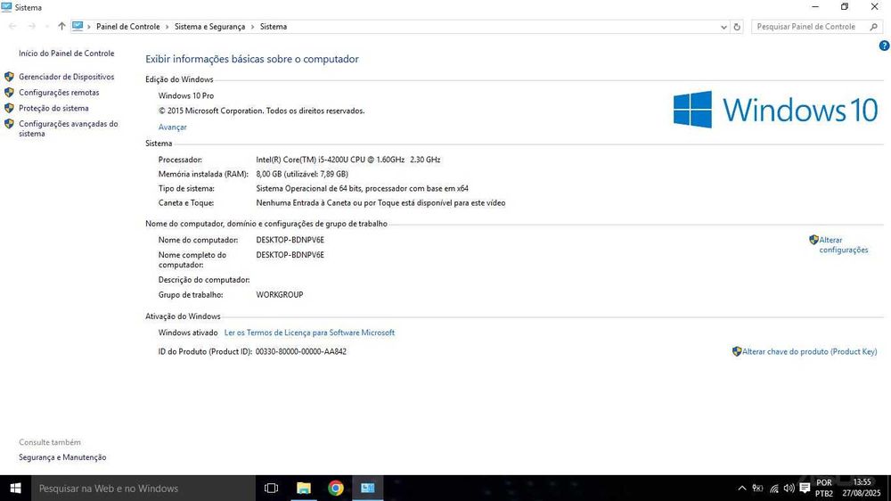This screenshot has width=891, height=501.
Task: Click the volume speaker tray icon
Action: click(x=789, y=488)
